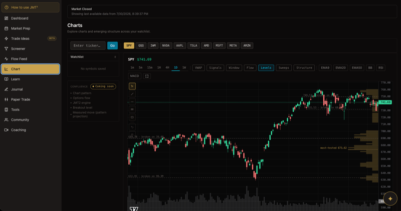Image resolution: width=401 pixels, height=211 pixels.
Task: Load the IWM ticker chip
Action: [x=153, y=45]
